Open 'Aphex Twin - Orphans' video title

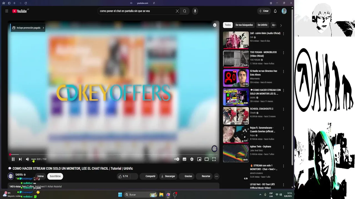coord(260,146)
